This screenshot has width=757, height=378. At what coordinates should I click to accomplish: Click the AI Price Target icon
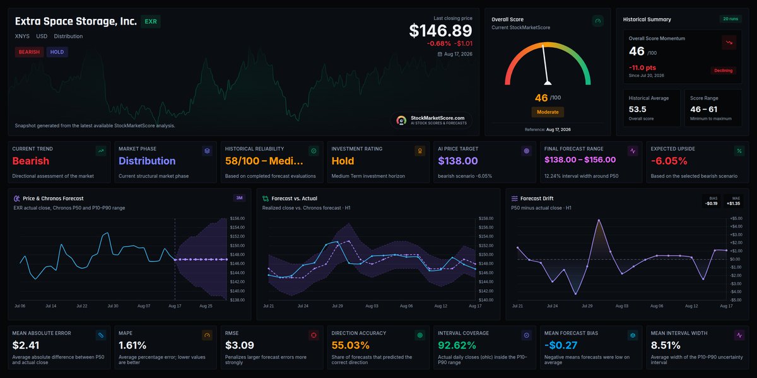click(x=526, y=151)
